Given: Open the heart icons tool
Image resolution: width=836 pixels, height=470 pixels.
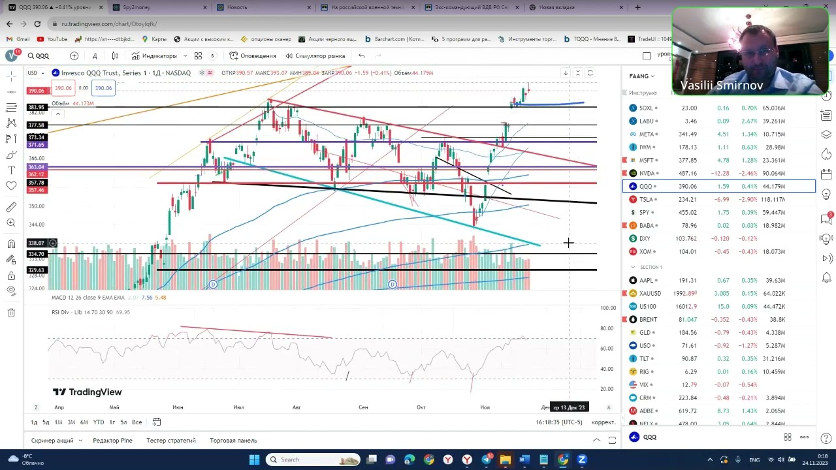Looking at the screenshot, I should pyautogui.click(x=11, y=186).
